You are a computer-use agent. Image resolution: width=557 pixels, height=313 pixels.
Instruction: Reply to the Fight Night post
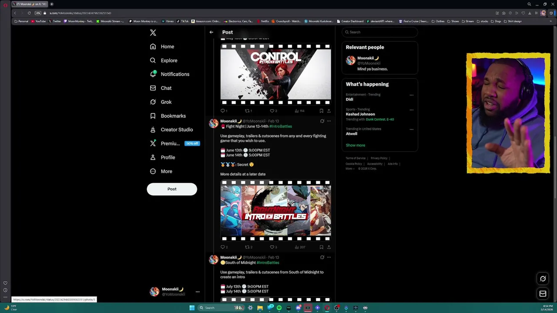(x=224, y=247)
